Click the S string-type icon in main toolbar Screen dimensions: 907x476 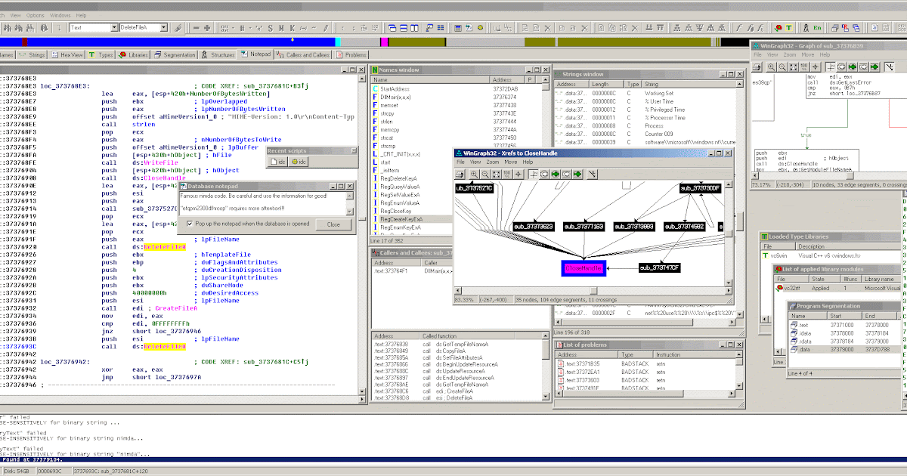coord(270,28)
